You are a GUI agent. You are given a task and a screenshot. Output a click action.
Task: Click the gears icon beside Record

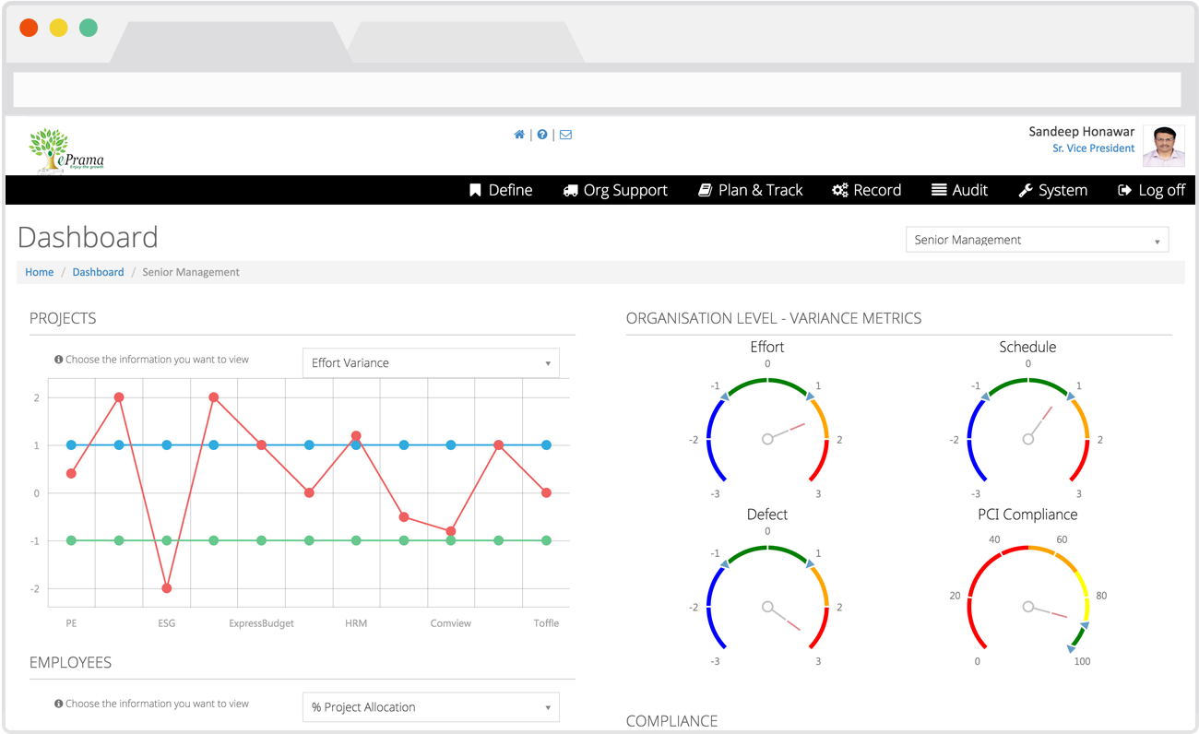click(x=839, y=190)
